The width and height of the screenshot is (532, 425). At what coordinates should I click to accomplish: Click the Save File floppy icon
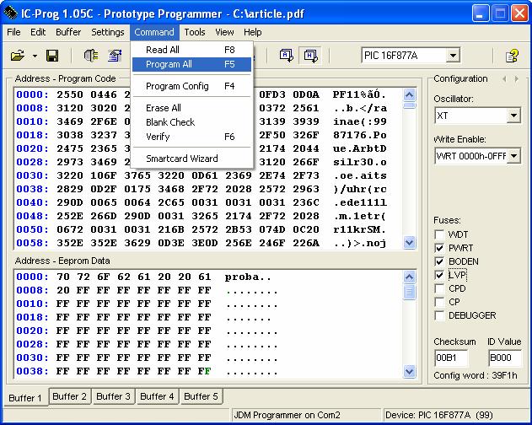52,56
